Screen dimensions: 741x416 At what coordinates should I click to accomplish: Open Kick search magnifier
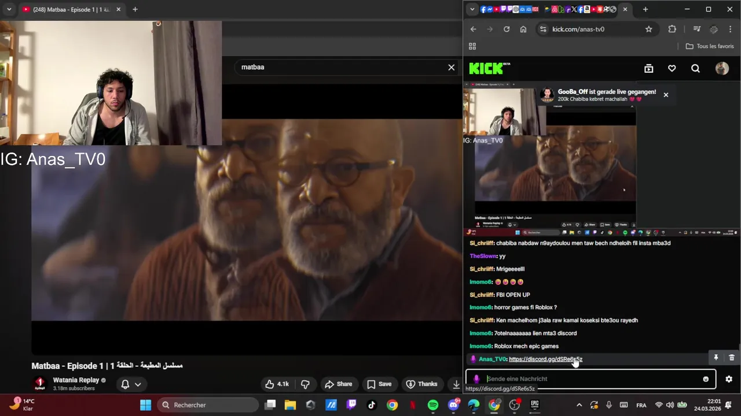pyautogui.click(x=695, y=68)
